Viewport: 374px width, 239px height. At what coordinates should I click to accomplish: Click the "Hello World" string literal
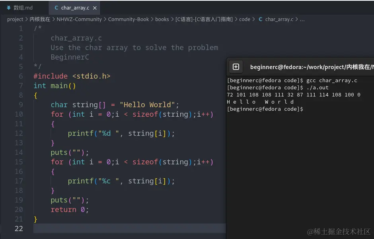(147, 105)
